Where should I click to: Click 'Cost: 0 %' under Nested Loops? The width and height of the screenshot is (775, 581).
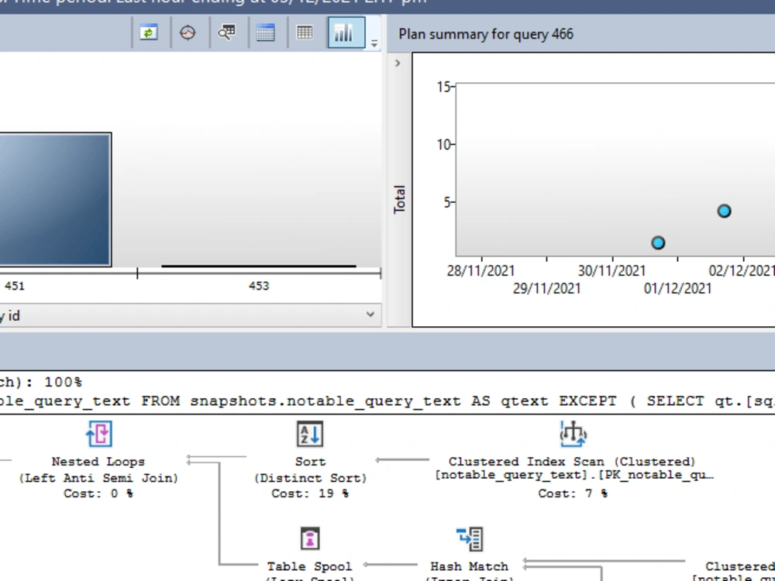click(98, 493)
